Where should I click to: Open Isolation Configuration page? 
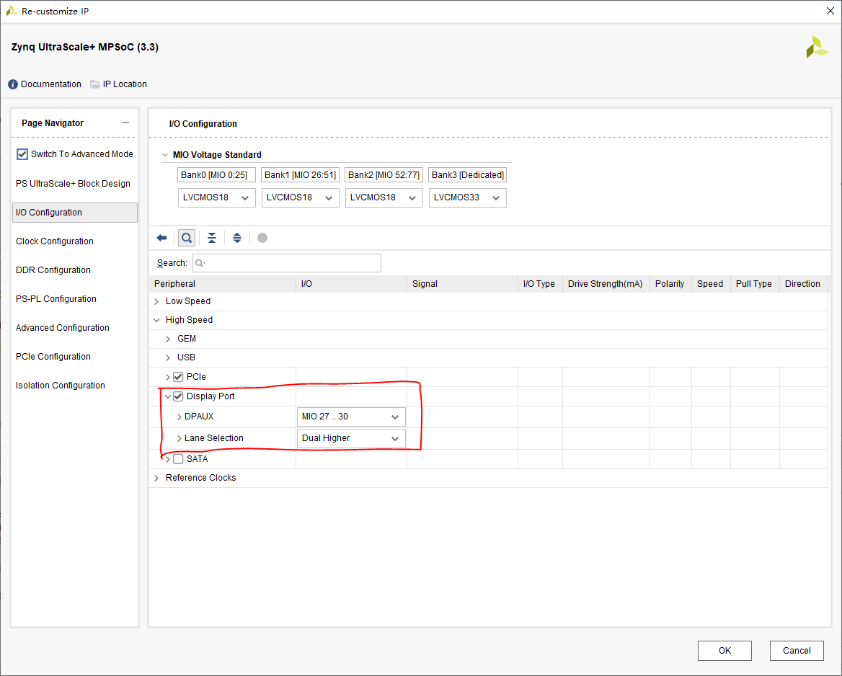click(x=60, y=386)
